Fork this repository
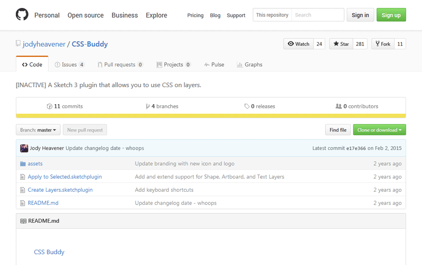 coord(382,44)
